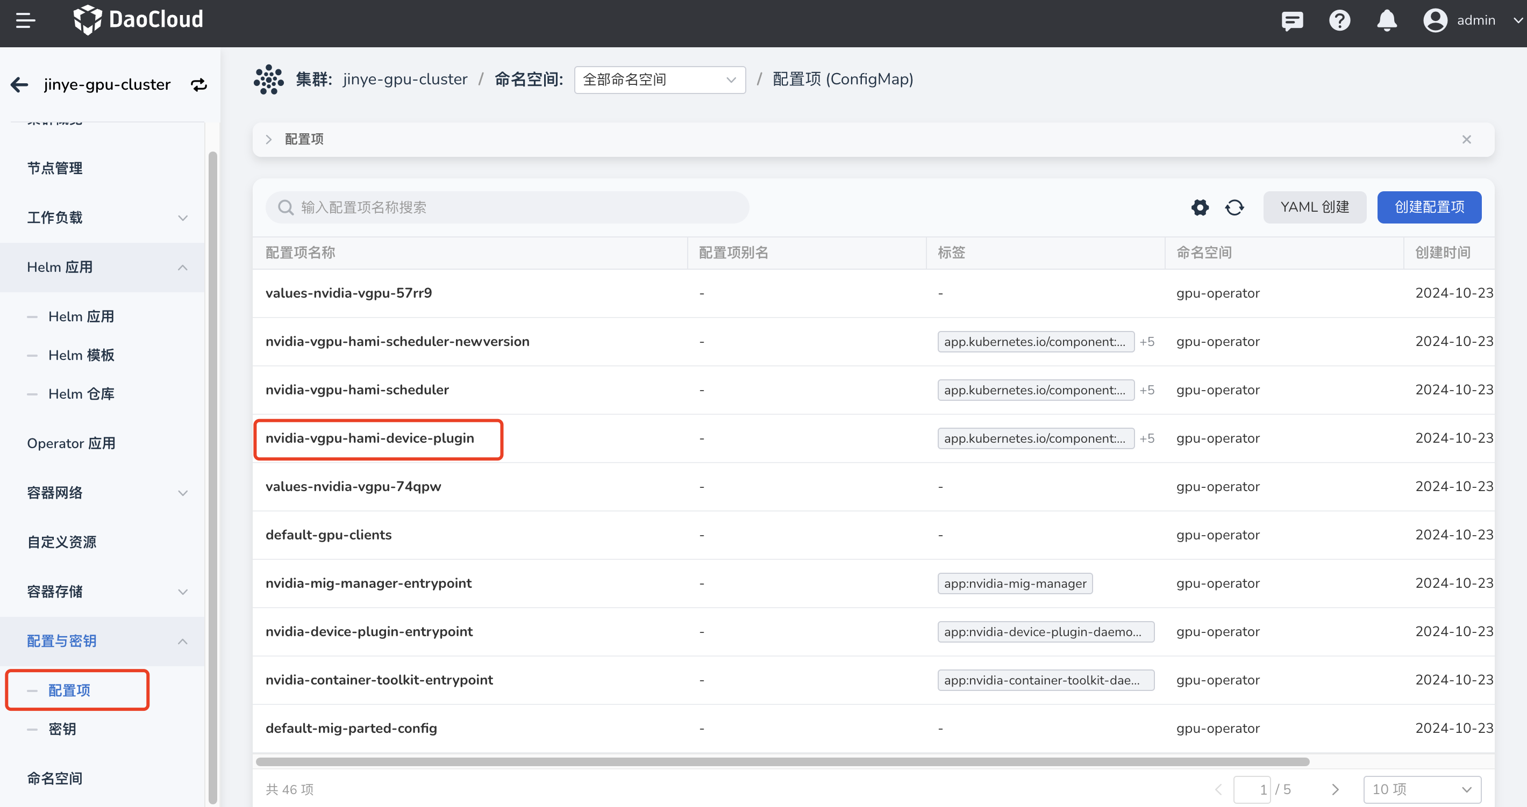This screenshot has height=807, width=1527.
Task: Open the help question mark icon
Action: pyautogui.click(x=1339, y=21)
